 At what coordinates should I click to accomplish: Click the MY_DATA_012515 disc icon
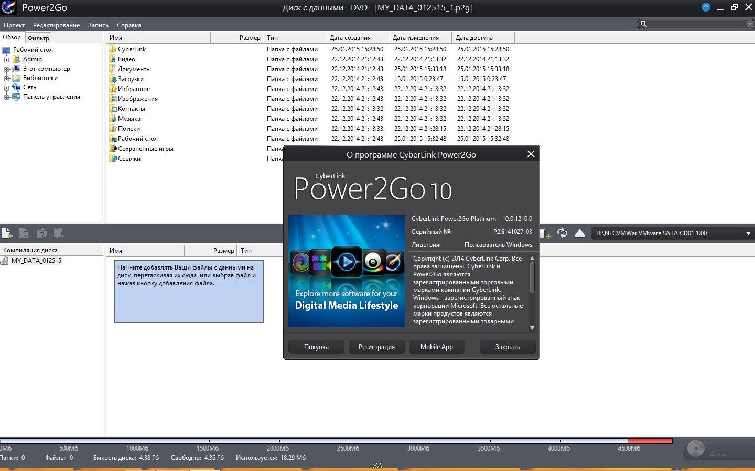point(5,261)
